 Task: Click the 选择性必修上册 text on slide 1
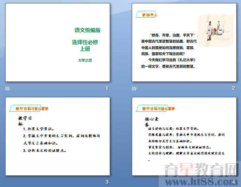pyautogui.click(x=85, y=45)
